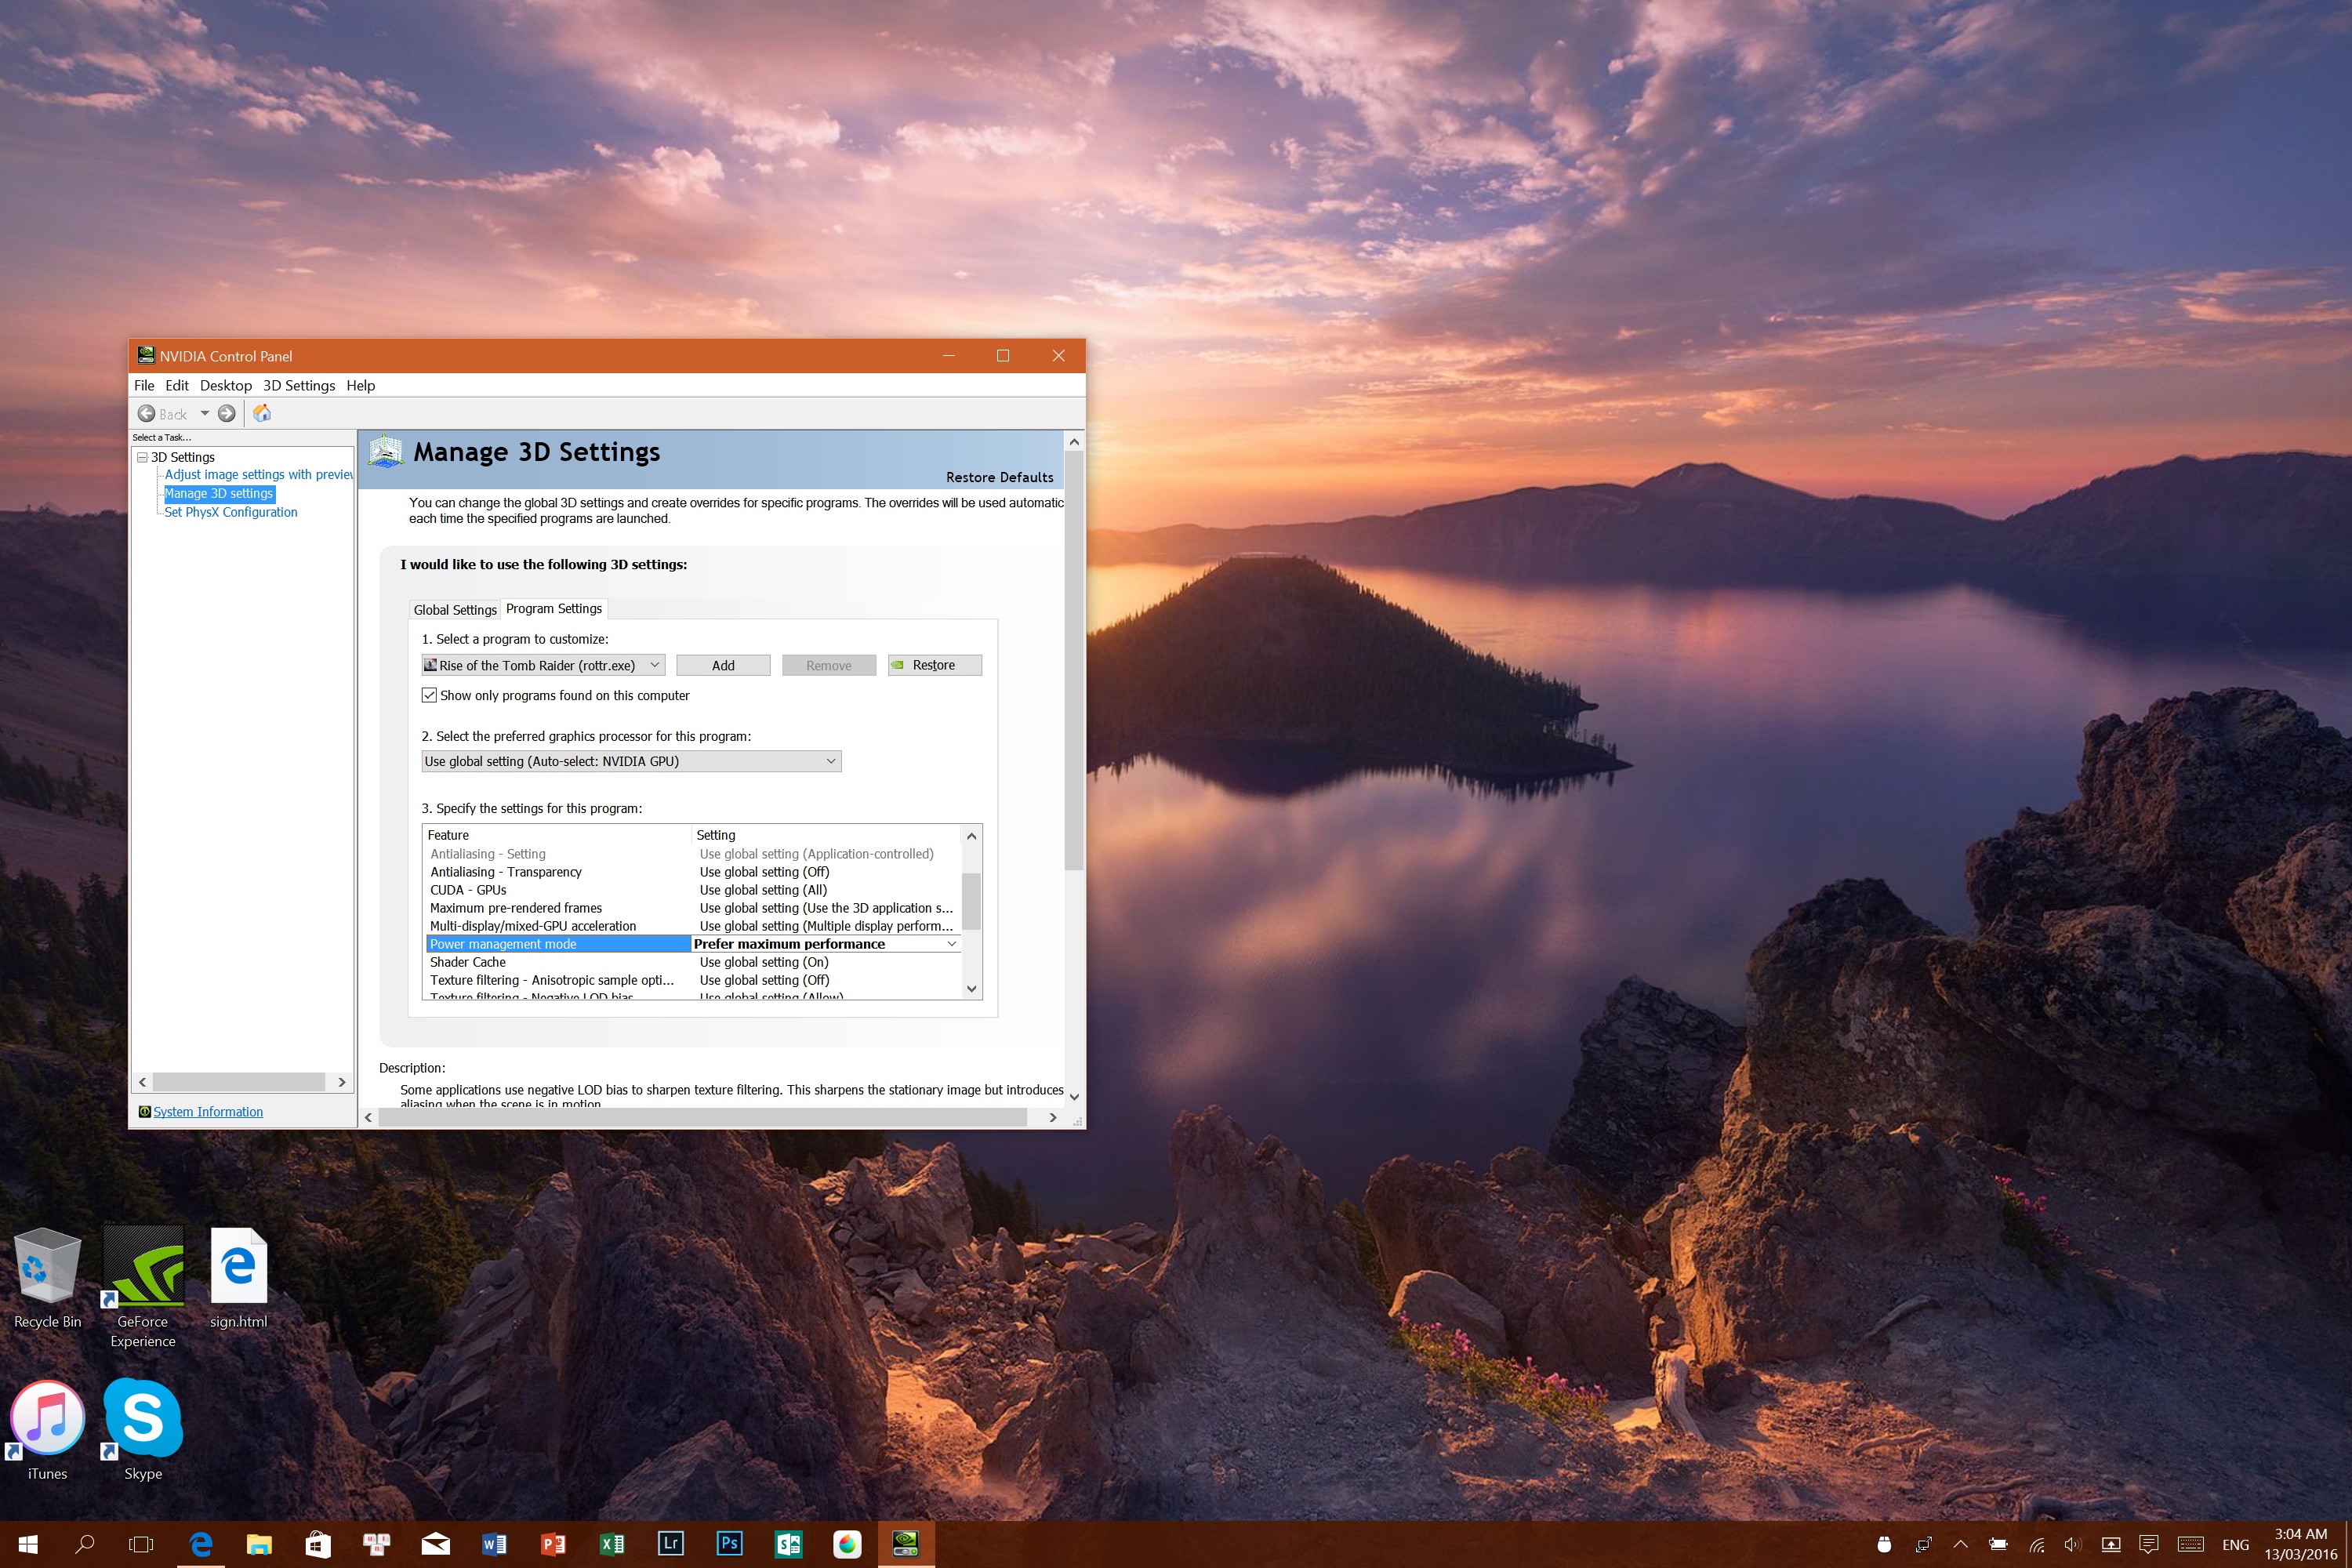Open Lightroom from the taskbar
The image size is (2352, 1568).
click(x=670, y=1543)
